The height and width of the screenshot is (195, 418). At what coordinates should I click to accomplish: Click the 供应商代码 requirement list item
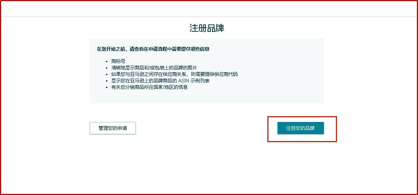click(x=174, y=74)
